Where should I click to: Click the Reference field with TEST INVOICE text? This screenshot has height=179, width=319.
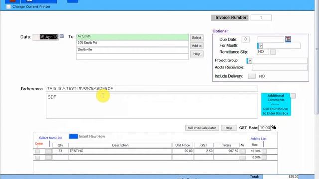click(152, 89)
